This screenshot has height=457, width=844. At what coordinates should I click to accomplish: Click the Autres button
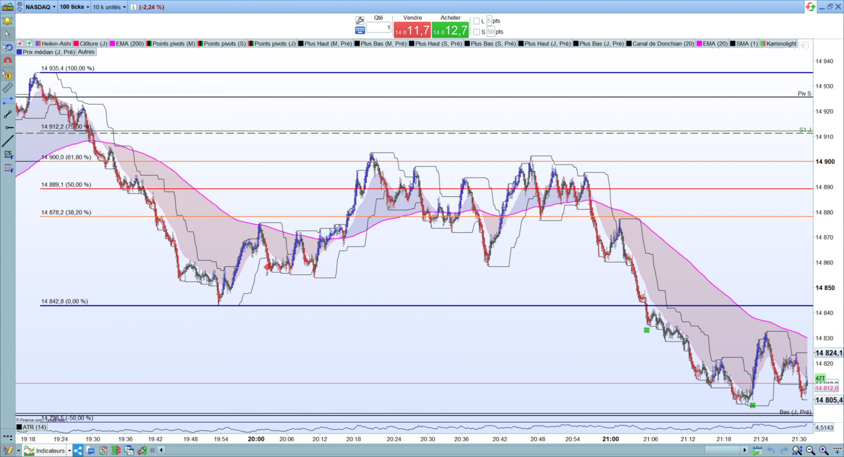tap(86, 52)
